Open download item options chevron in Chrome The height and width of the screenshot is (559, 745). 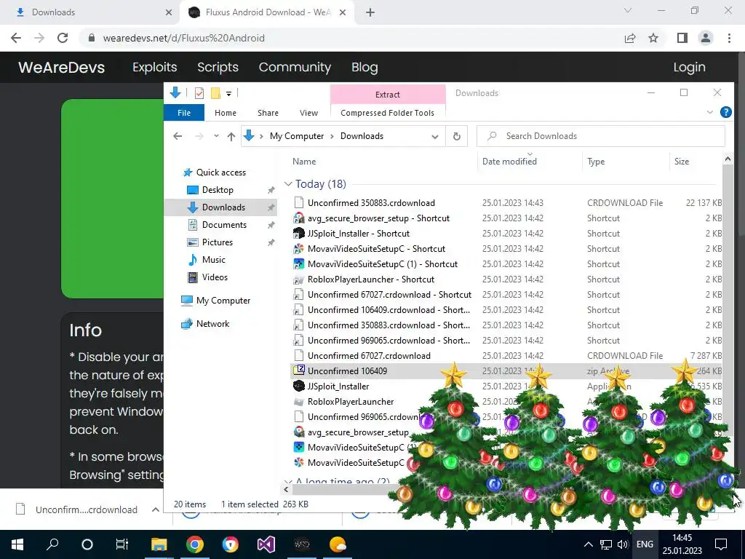(x=156, y=510)
